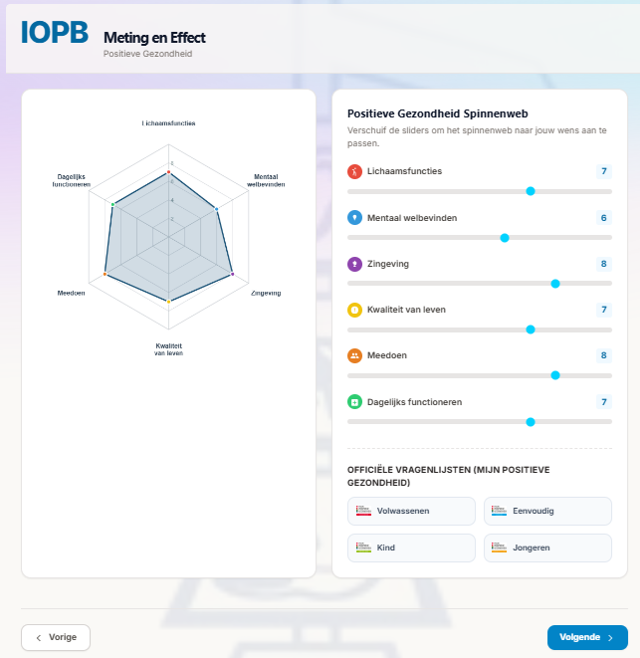The height and width of the screenshot is (658, 640).
Task: Click the yellow Kwaliteit van leven chart point
Action: 168,302
